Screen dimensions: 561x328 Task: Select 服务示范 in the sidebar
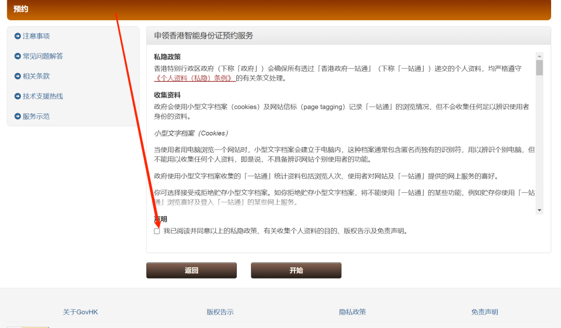pyautogui.click(x=37, y=116)
